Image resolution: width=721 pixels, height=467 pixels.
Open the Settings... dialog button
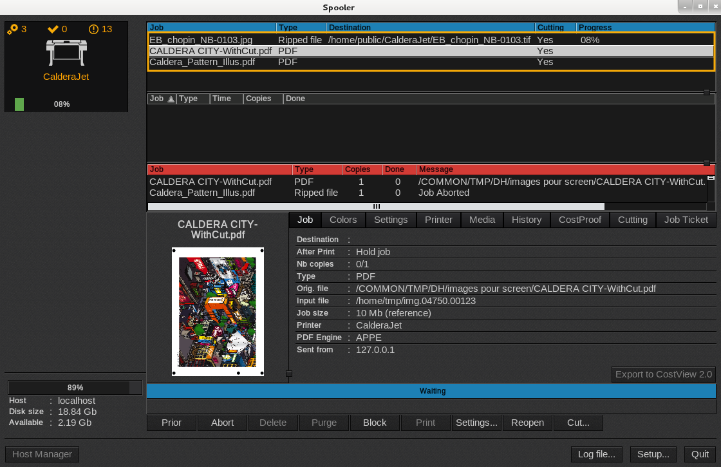(476, 423)
